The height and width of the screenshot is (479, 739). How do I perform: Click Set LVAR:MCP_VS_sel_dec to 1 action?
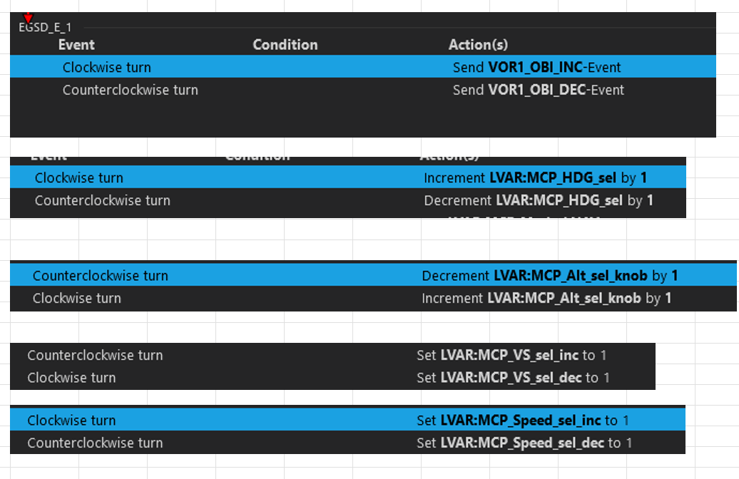click(x=513, y=378)
